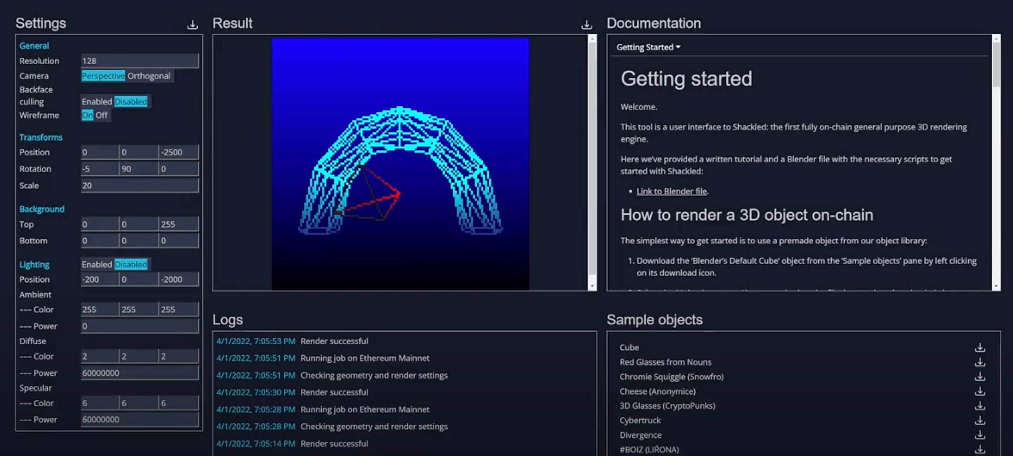1013x456 pixels.
Task: Enable backface culling
Action: point(97,101)
